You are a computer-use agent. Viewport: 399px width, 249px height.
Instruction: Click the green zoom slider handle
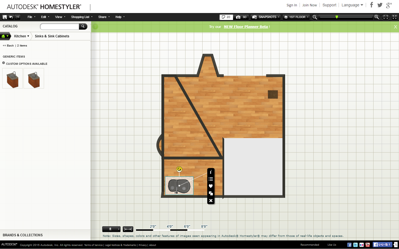pos(337,17)
